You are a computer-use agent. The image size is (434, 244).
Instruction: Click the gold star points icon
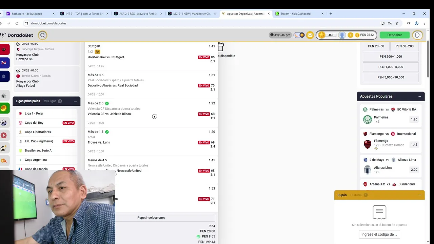[322, 35]
